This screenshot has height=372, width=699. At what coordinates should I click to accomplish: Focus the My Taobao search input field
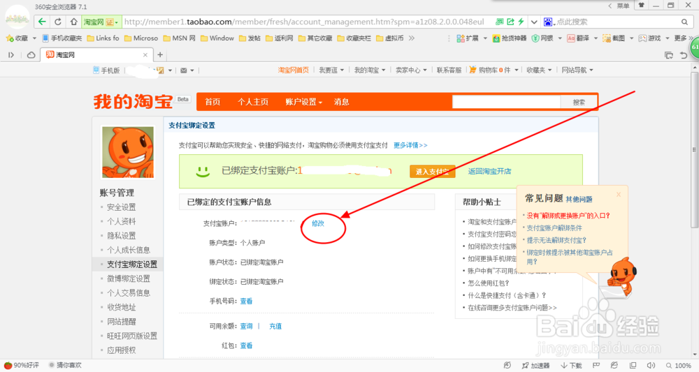tap(506, 103)
